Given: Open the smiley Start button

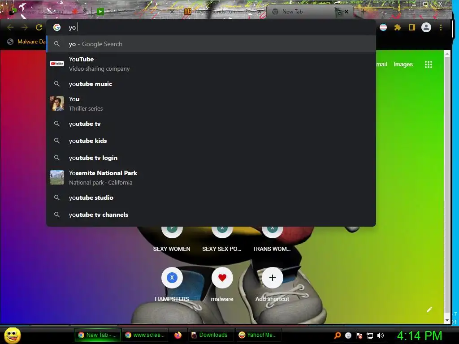Looking at the screenshot, I should click(x=12, y=335).
